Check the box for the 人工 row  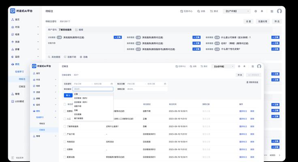(x=65, y=119)
